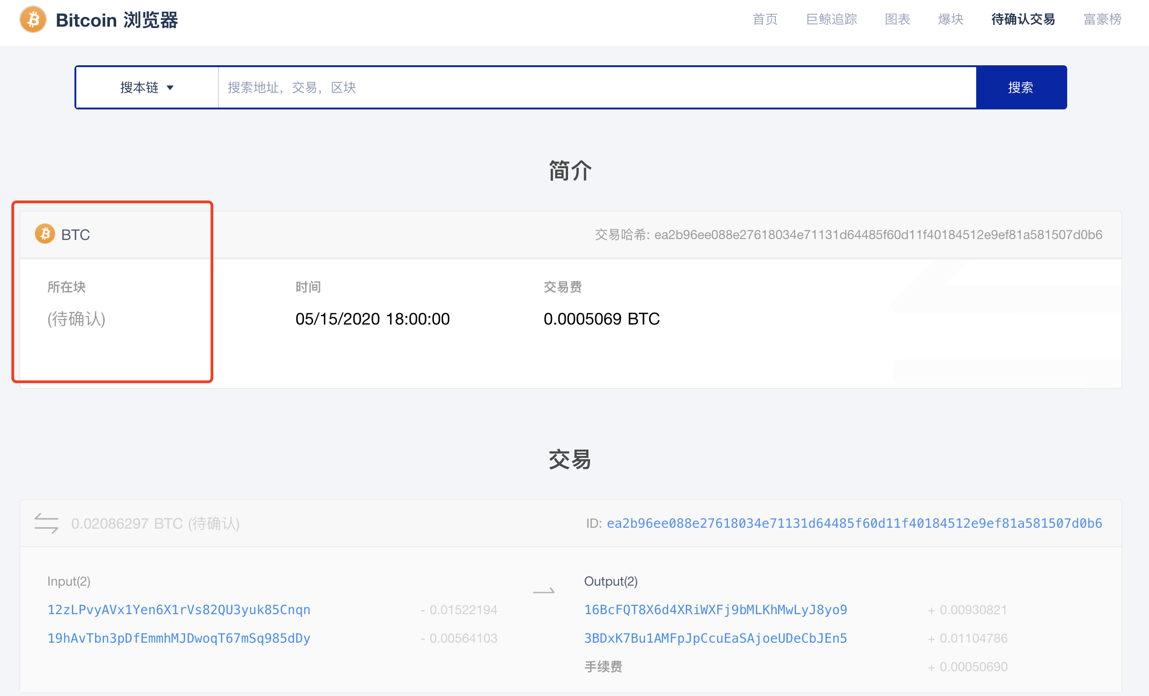
Task: Open the 富豪榜 nav item
Action: 1103,19
